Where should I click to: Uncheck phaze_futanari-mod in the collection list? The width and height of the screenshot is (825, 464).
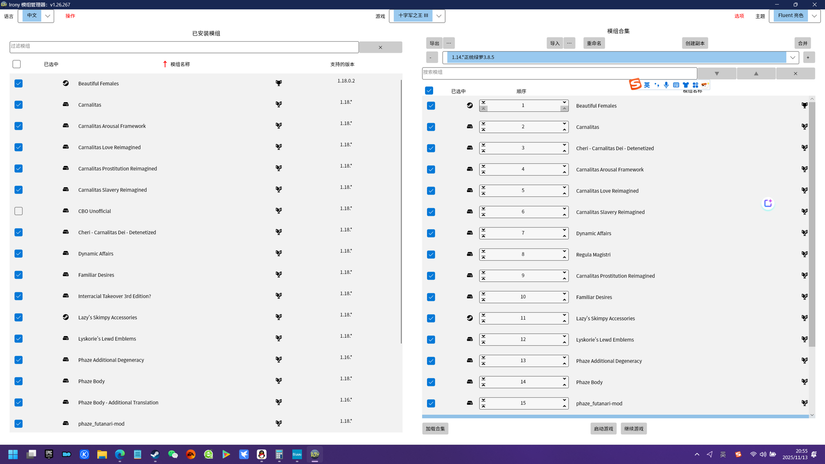tap(431, 403)
